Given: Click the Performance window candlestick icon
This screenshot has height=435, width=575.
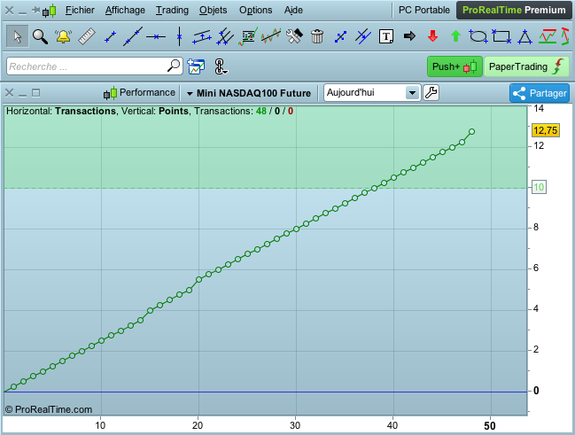Looking at the screenshot, I should (110, 94).
